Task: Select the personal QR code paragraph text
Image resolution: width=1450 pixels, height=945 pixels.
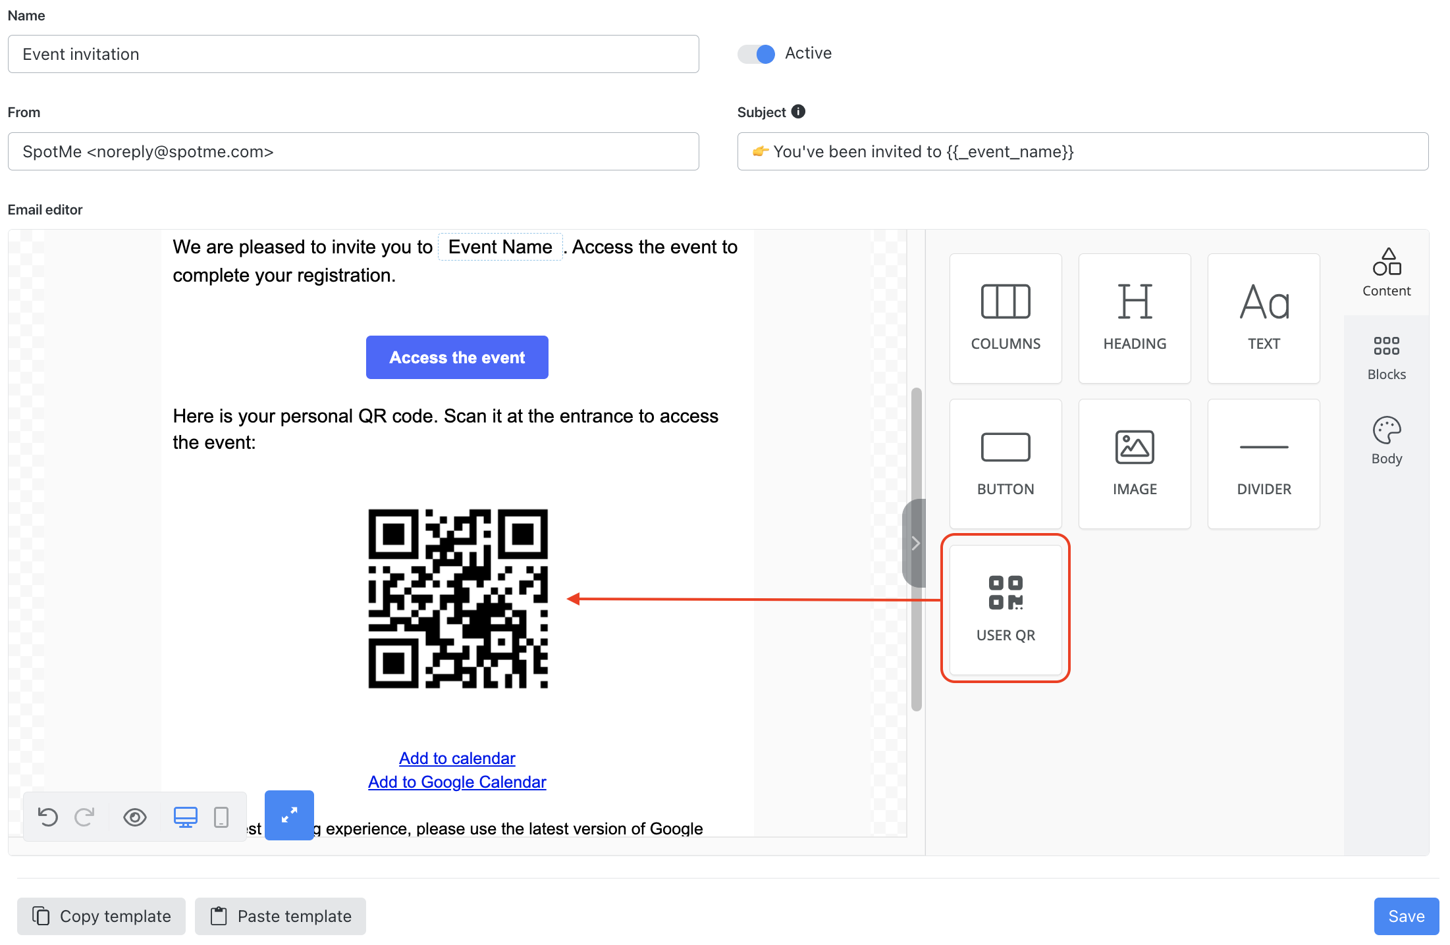Action: click(446, 429)
